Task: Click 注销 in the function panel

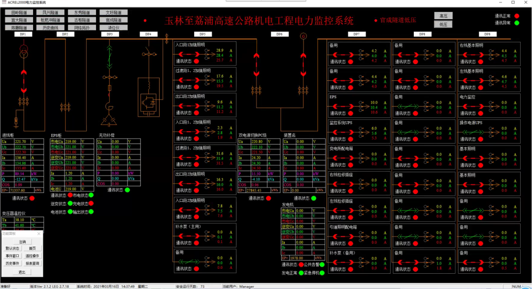Action: coord(22,242)
